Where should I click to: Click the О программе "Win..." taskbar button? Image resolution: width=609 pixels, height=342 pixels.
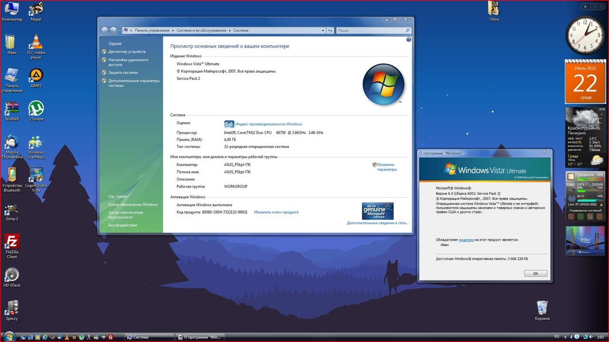coord(200,337)
